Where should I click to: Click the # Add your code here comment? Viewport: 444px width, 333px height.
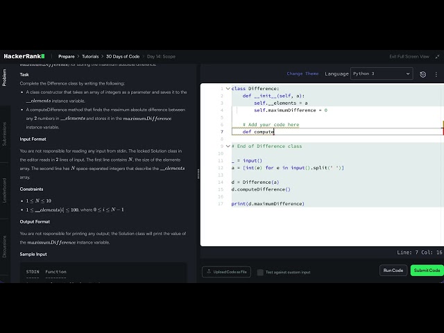tap(271, 125)
